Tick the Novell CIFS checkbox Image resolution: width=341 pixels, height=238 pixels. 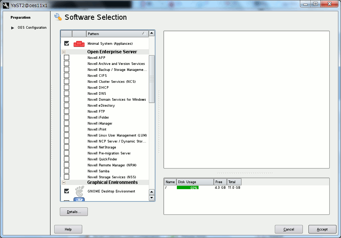67,75
